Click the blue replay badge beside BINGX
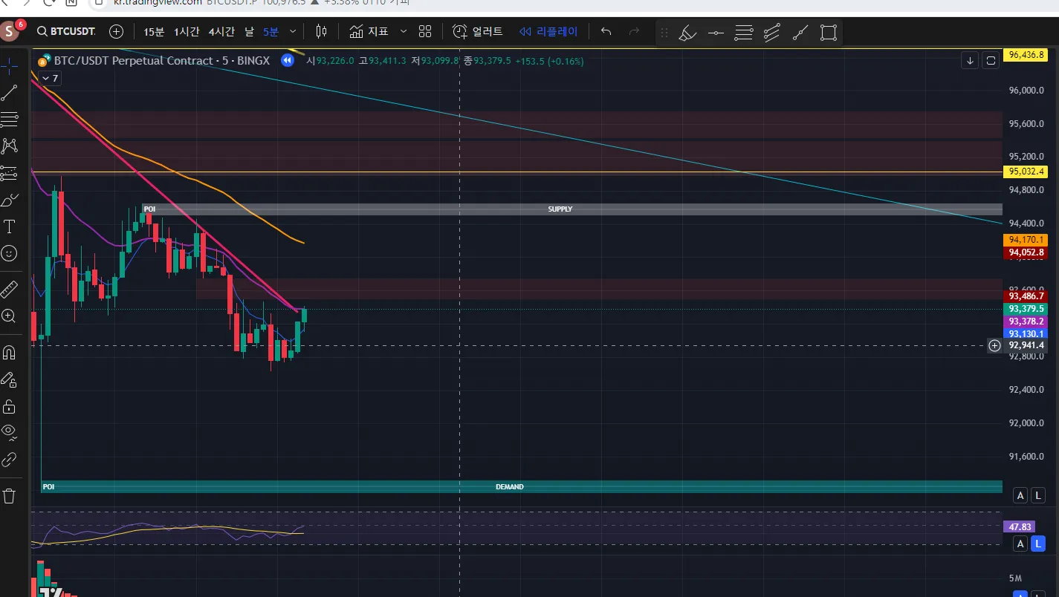Image resolution: width=1059 pixels, height=597 pixels. pos(287,60)
